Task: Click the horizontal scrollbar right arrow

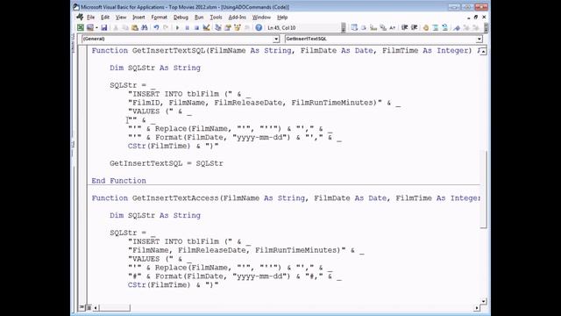Action: tap(477, 308)
